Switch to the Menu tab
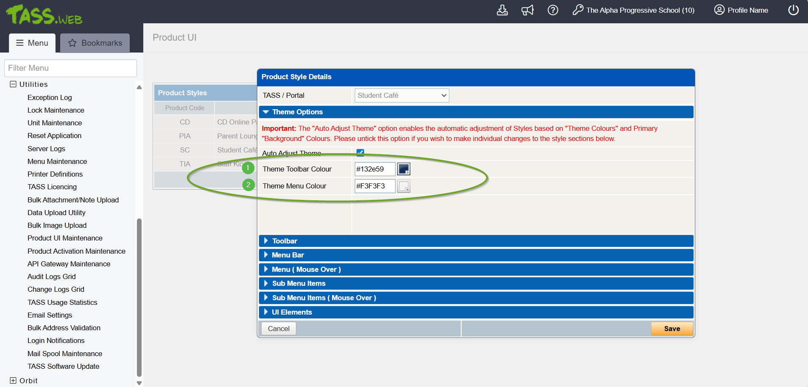This screenshot has width=808, height=387. [32, 43]
